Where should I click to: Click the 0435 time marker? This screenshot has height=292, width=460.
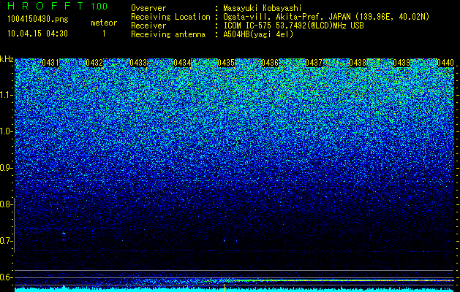[x=226, y=63]
